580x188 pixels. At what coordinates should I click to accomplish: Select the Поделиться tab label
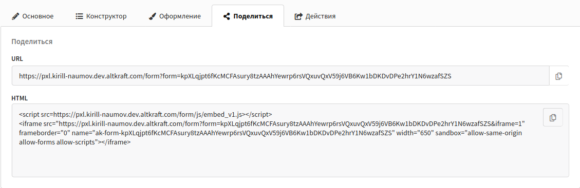(253, 16)
